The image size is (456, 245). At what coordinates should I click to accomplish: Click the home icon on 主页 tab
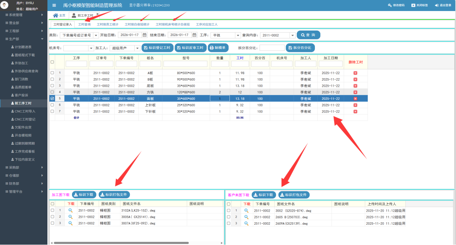click(55, 16)
